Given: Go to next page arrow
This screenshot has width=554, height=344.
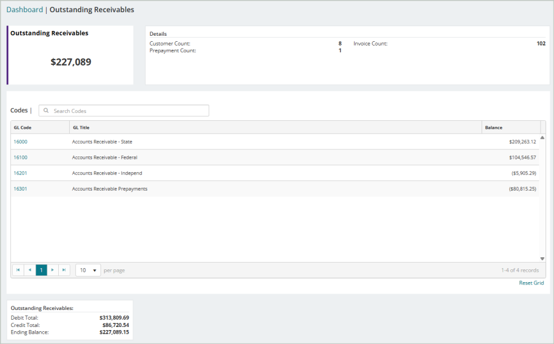Looking at the screenshot, I should coord(53,270).
